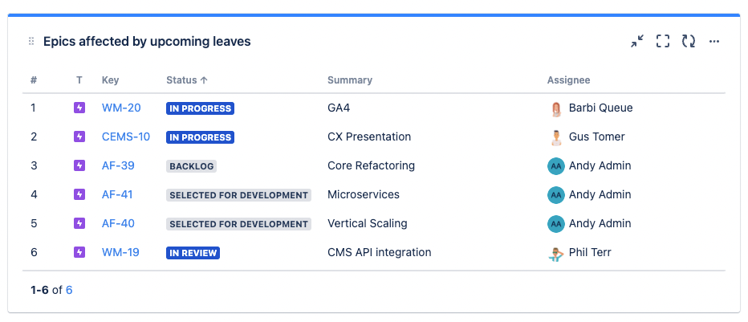This screenshot has height=322, width=748.
Task: Minimize the gadget with collapse arrows icon
Action: coord(637,41)
